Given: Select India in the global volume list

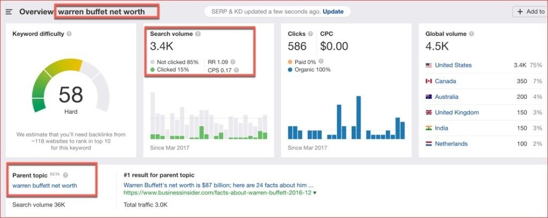Looking at the screenshot, I should (x=442, y=128).
